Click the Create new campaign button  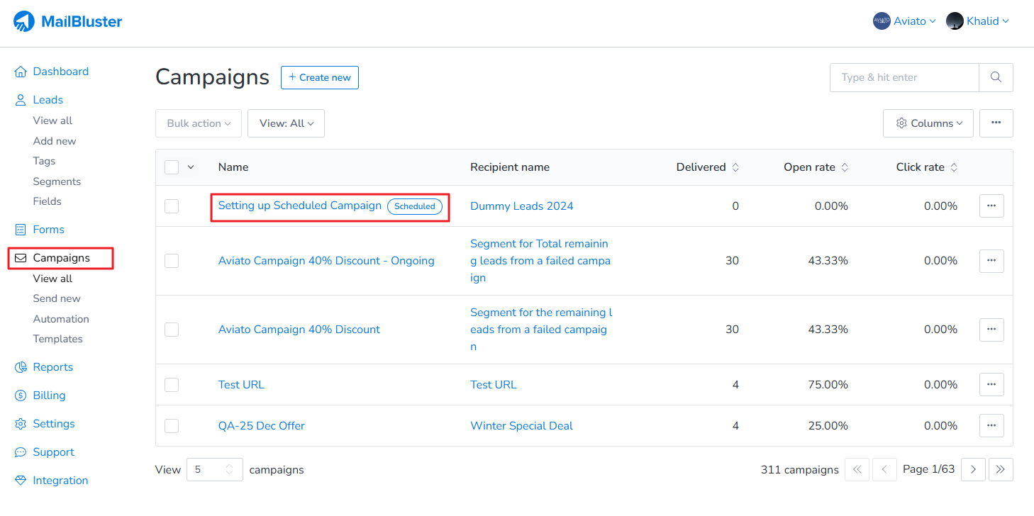pyautogui.click(x=319, y=77)
